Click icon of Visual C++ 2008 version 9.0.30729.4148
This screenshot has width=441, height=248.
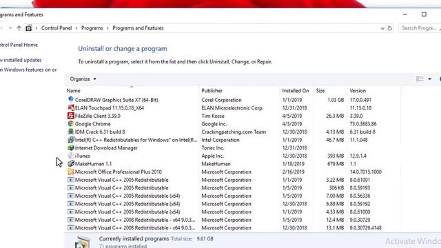70,228
